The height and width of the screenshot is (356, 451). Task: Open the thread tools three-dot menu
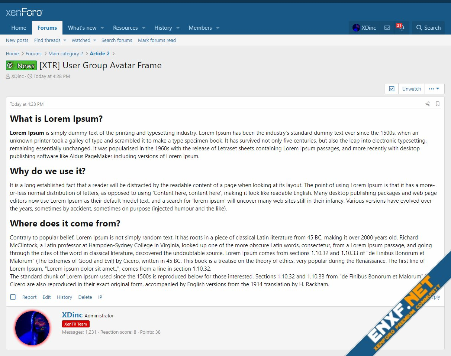tap(434, 89)
